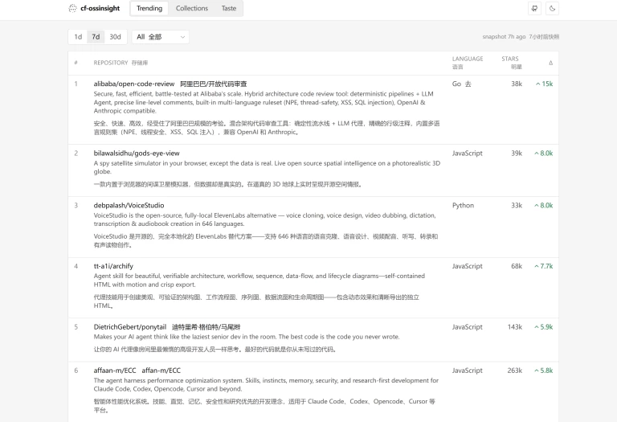Click the 15k star increase value

click(545, 84)
